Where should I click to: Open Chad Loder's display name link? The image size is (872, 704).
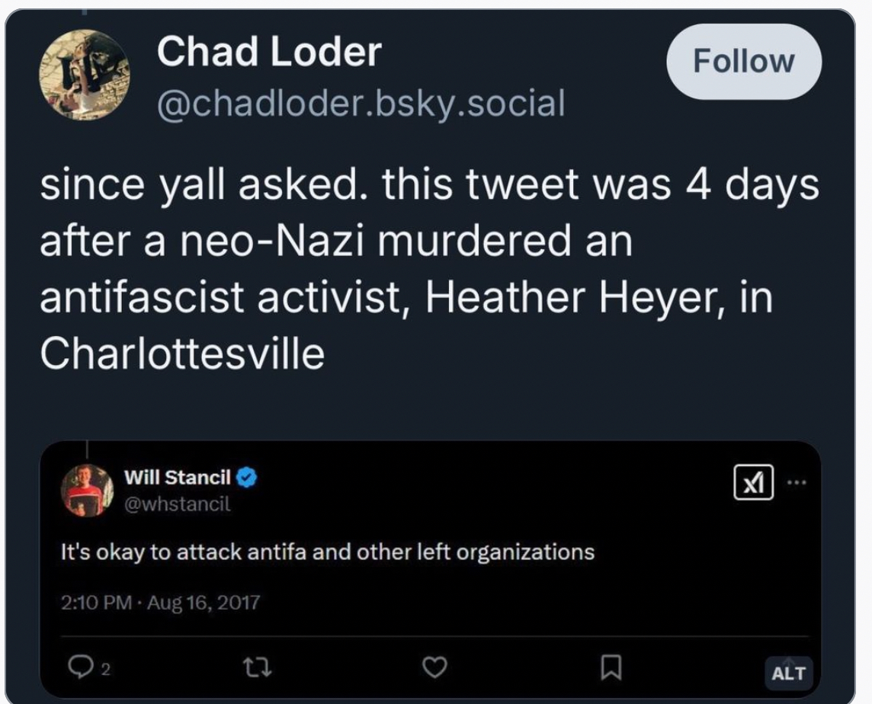pos(268,52)
